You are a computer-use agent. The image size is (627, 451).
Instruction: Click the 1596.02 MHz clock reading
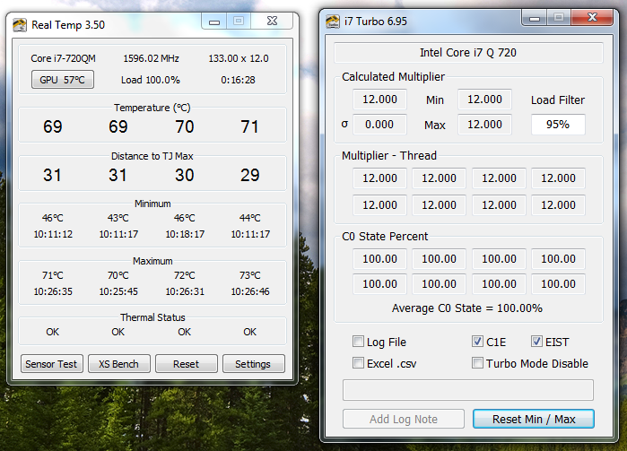151,58
